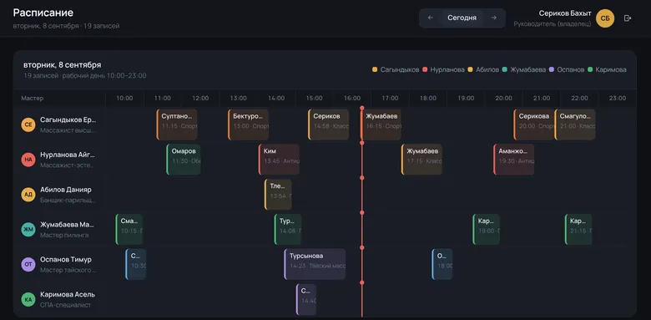Open Омаров appointment at 11:30
The height and width of the screenshot is (320, 651).
pos(184,160)
